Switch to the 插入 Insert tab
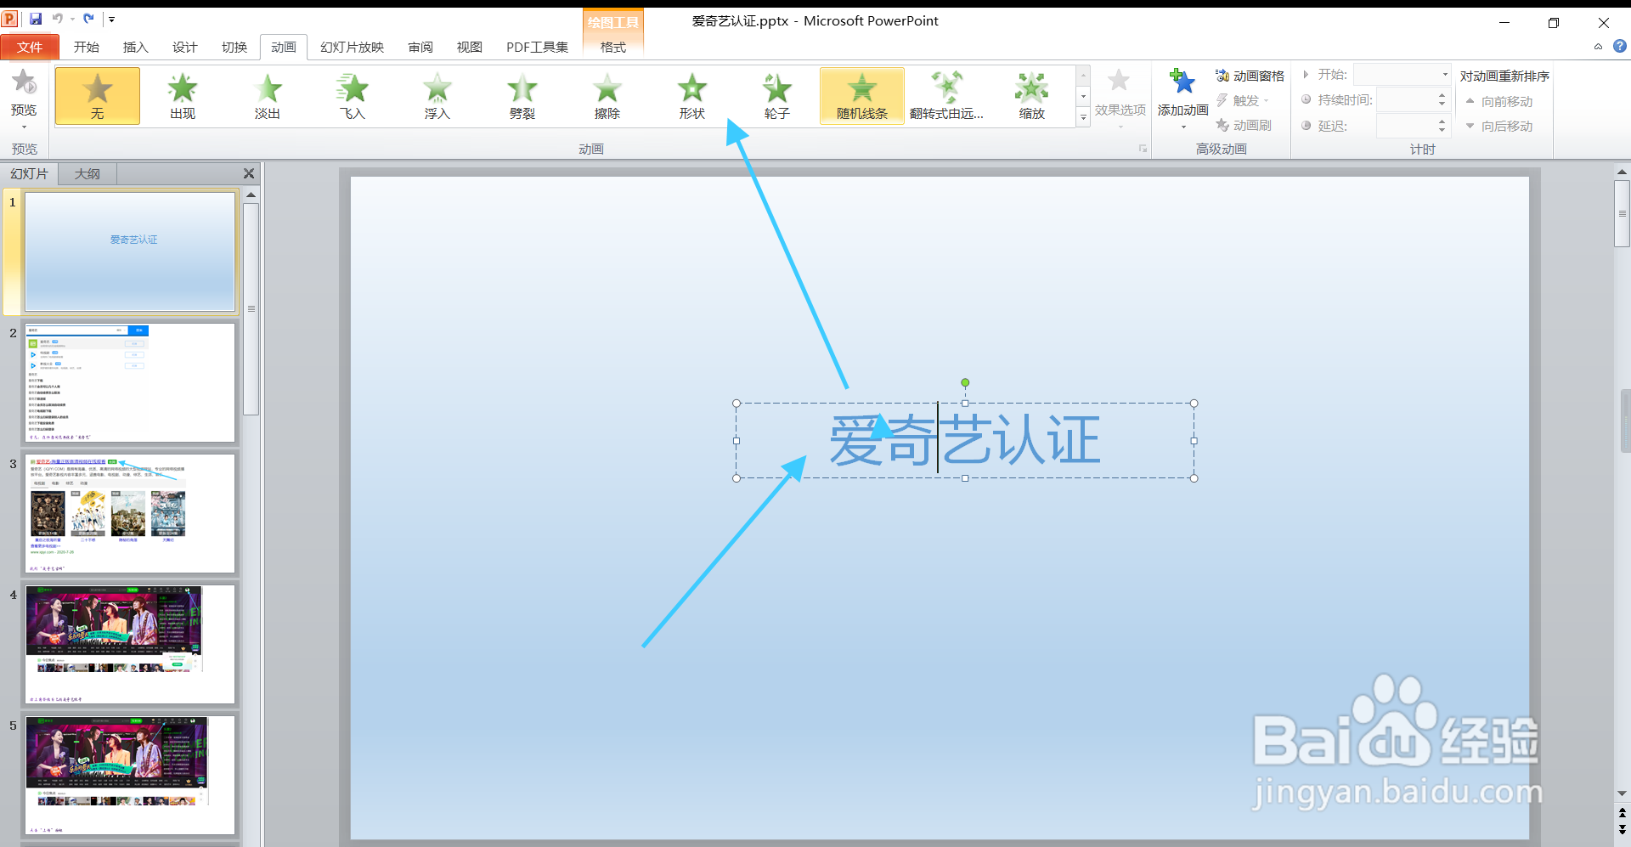This screenshot has width=1631, height=847. [136, 48]
